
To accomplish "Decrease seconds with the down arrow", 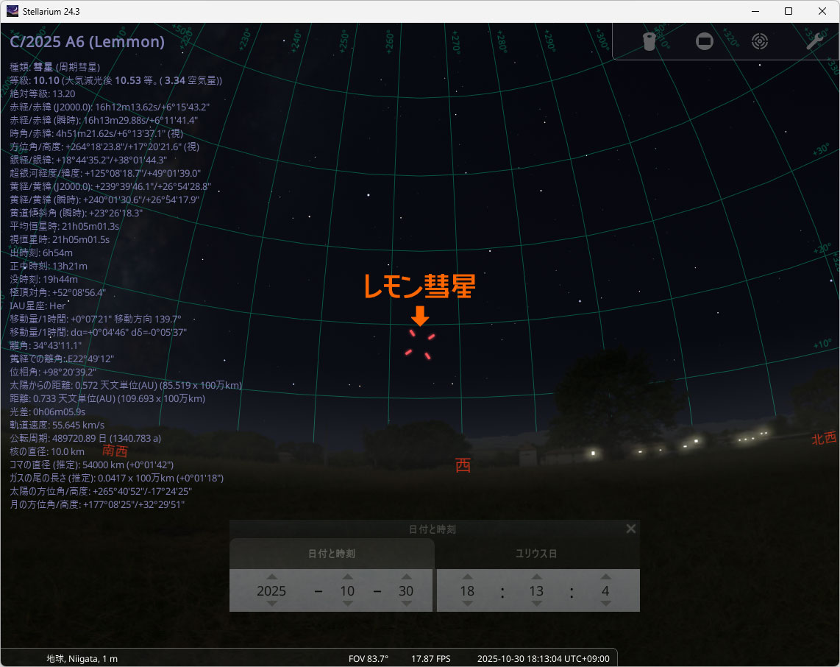I will (605, 604).
